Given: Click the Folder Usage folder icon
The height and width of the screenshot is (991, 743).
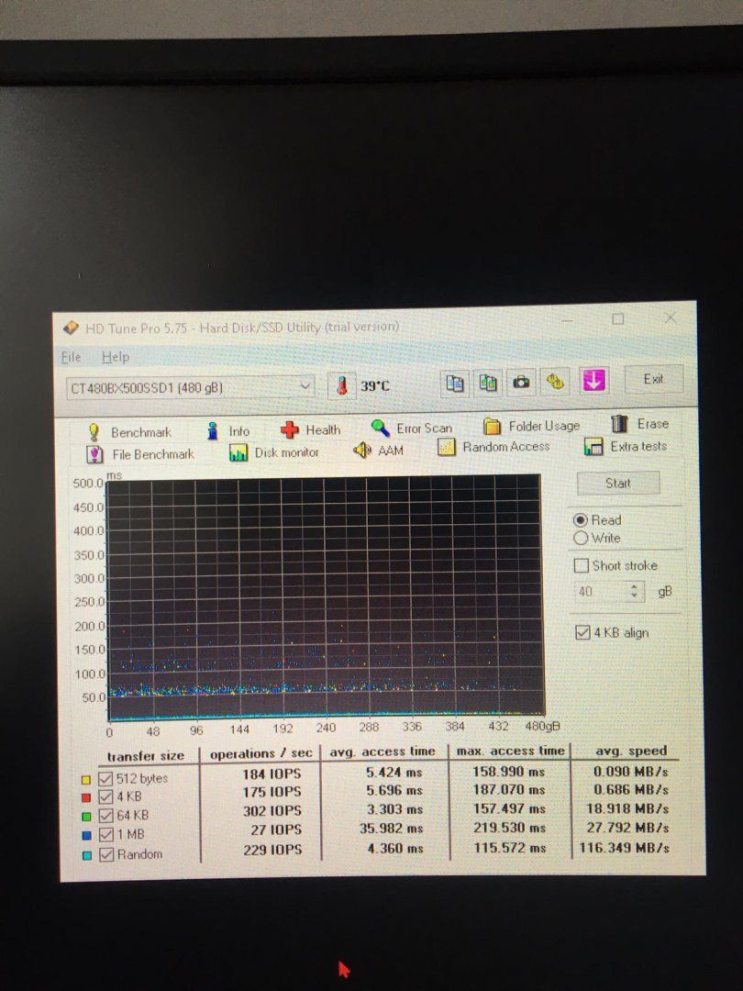Looking at the screenshot, I should 493,427.
